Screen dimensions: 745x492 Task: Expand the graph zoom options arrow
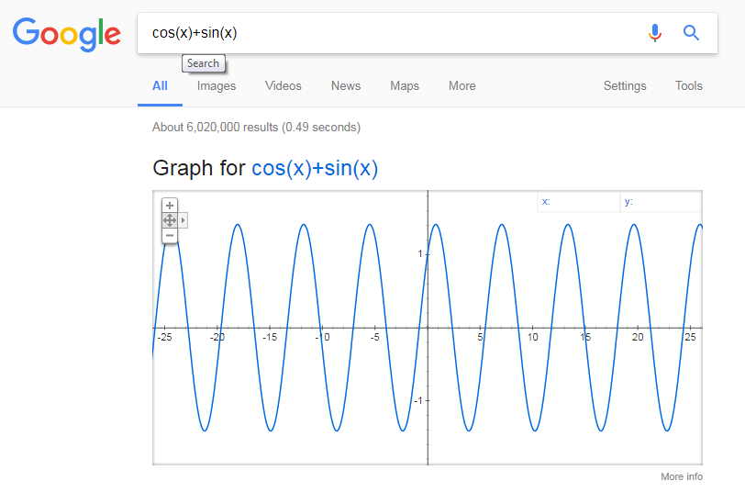pos(183,220)
